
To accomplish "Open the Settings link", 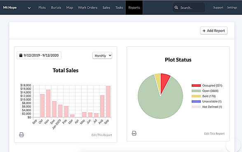I will [x=232, y=7].
